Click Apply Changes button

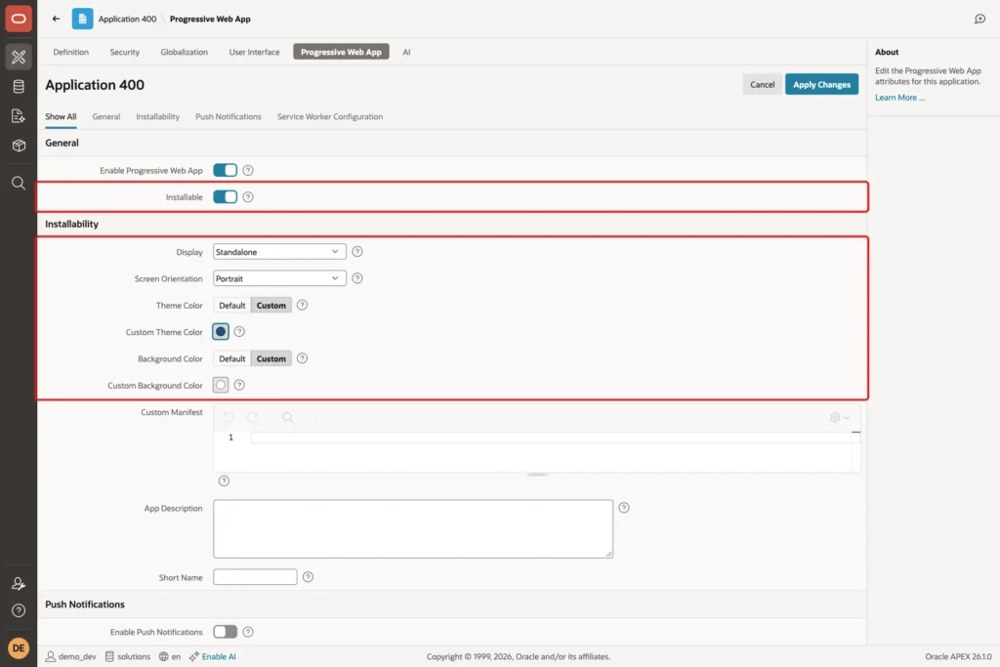point(821,84)
